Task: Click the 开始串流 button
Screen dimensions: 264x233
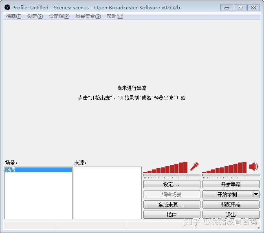Action: coord(231,184)
